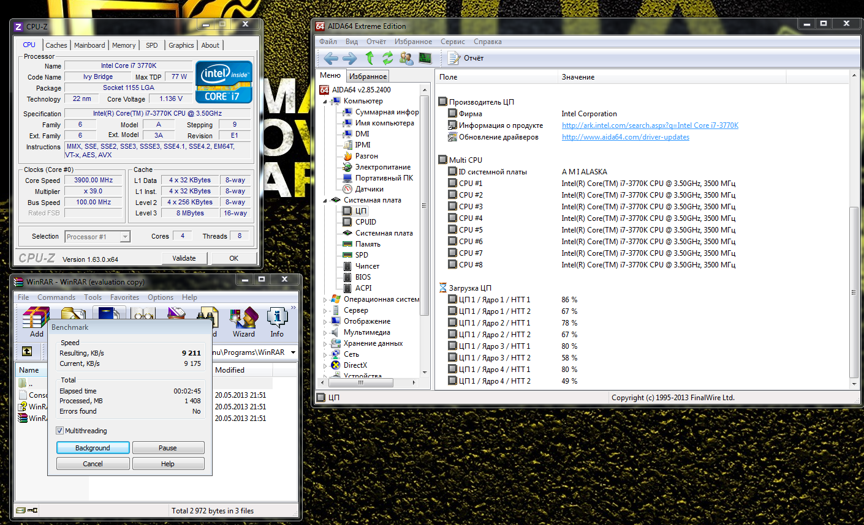
Task: Click WinRAR Add toolbar icon
Action: click(36, 322)
